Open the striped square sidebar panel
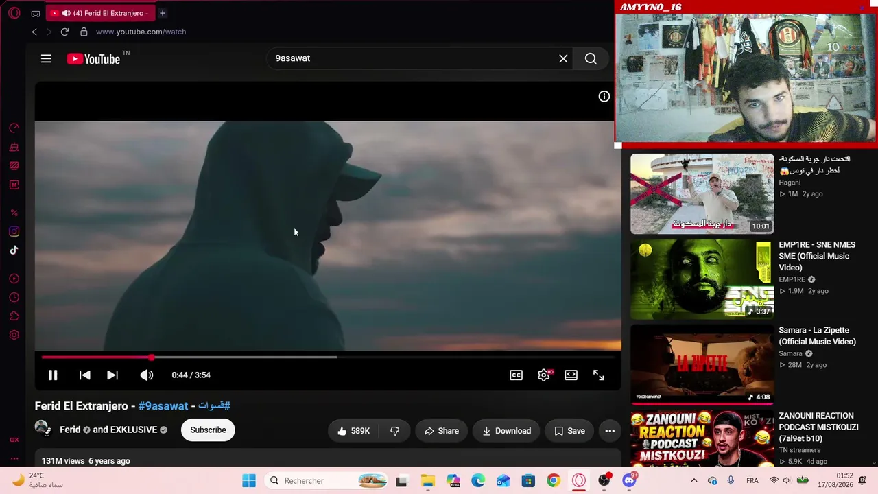Viewport: 878px width, 494px height. (14, 165)
